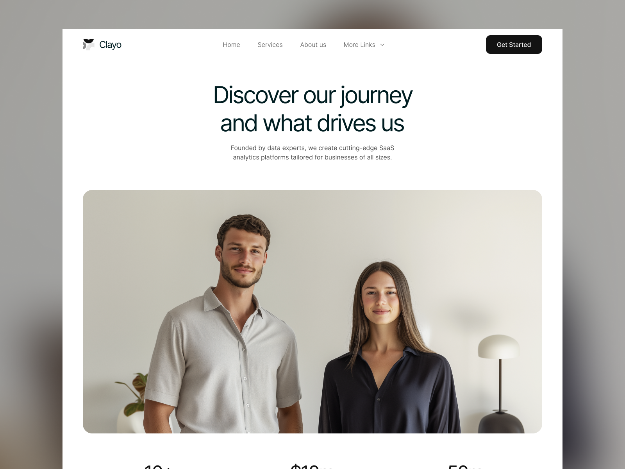Go to the Services page
The image size is (625, 469).
coord(270,45)
